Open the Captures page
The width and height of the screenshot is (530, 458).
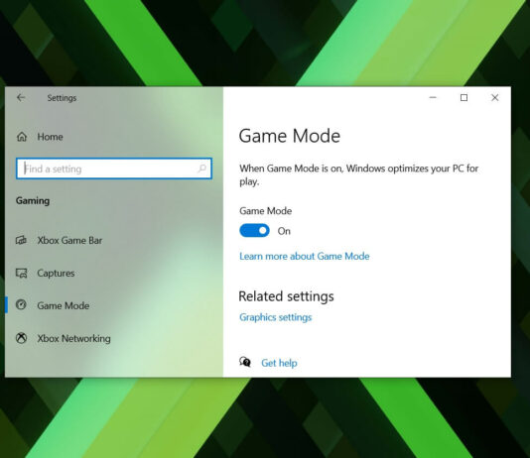(x=56, y=273)
